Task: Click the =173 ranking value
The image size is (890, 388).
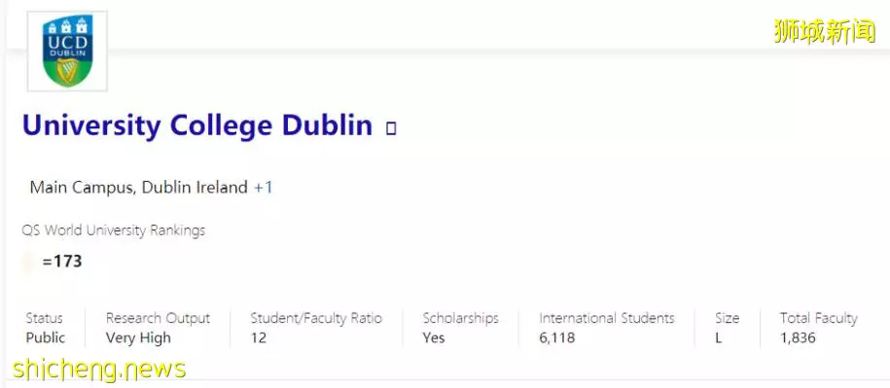Action: [x=62, y=262]
